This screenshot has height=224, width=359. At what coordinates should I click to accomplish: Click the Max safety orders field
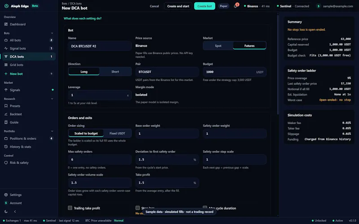[x=100, y=159]
